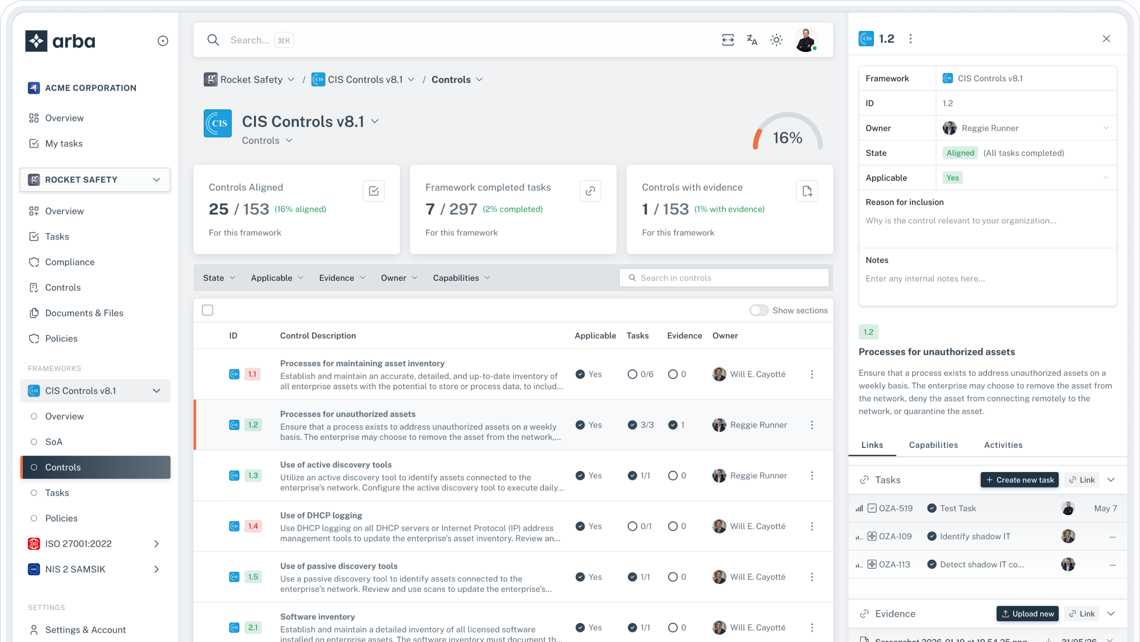This screenshot has height=642, width=1140.
Task: Click the Framework completed tasks link icon
Action: pos(590,191)
